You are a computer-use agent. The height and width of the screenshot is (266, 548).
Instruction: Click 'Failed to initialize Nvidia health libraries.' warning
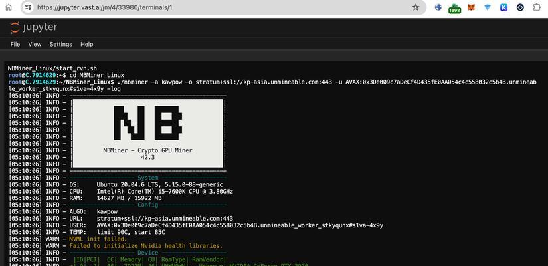145,246
